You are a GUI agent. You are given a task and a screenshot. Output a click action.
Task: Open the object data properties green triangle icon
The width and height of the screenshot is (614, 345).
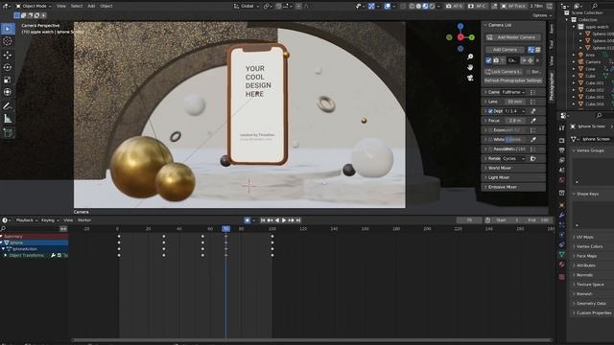562,254
